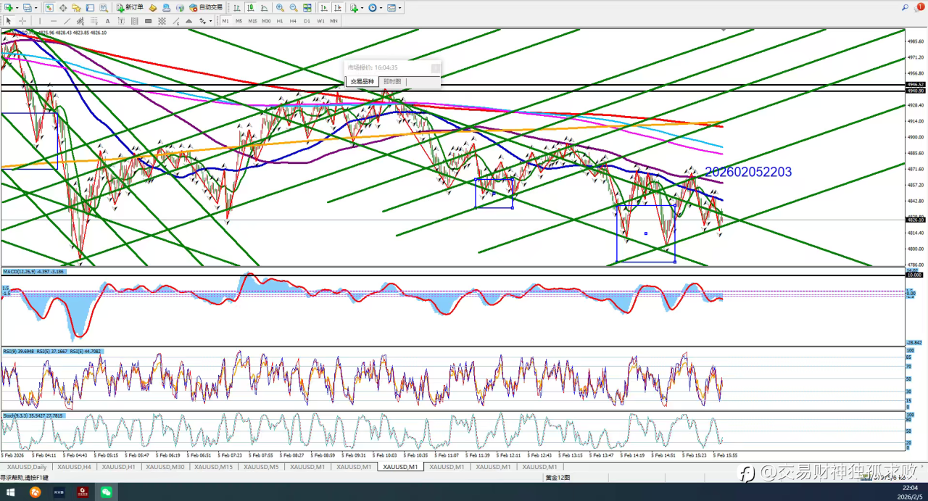928x501 pixels.
Task: Switch to the XAUUSD,H4 chart tab
Action: click(74, 467)
